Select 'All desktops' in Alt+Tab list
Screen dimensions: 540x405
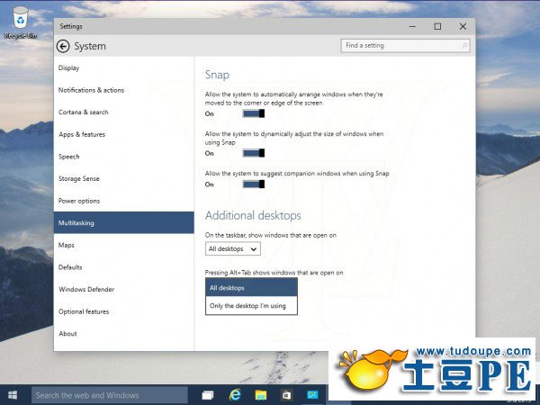(x=251, y=288)
